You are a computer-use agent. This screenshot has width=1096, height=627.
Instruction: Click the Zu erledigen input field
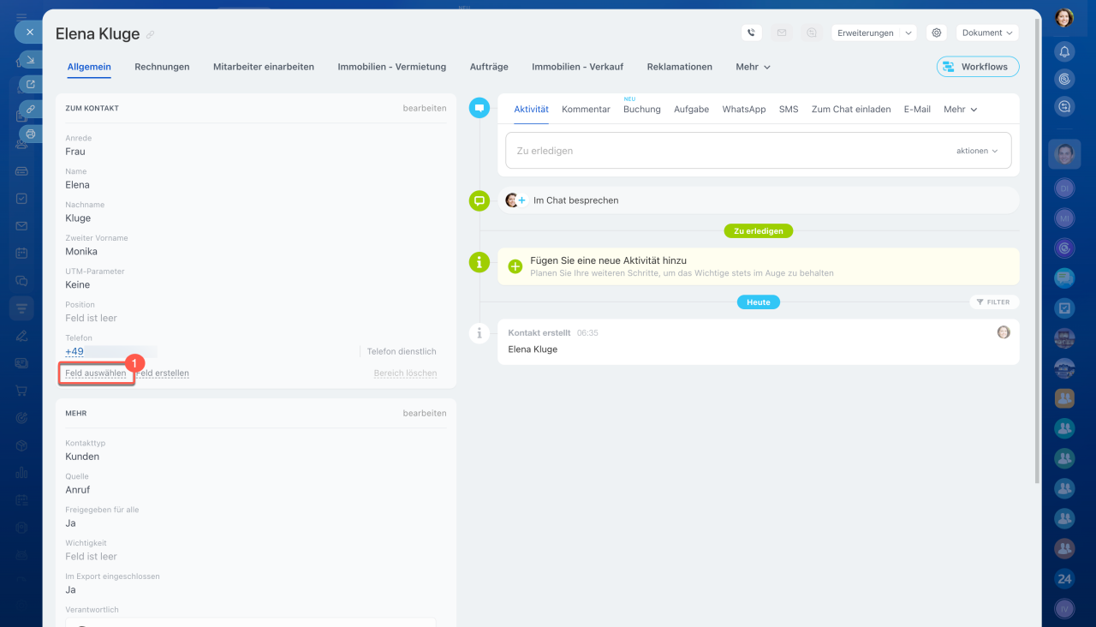[x=728, y=151]
